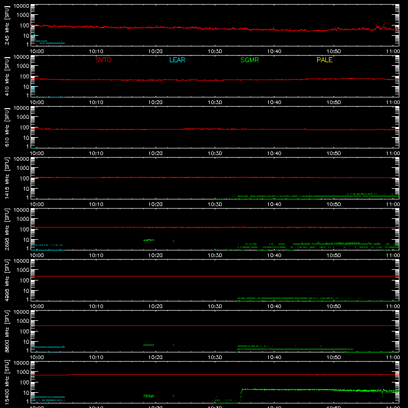Click the green step rise in 15400 MHz panel

(x=241, y=395)
